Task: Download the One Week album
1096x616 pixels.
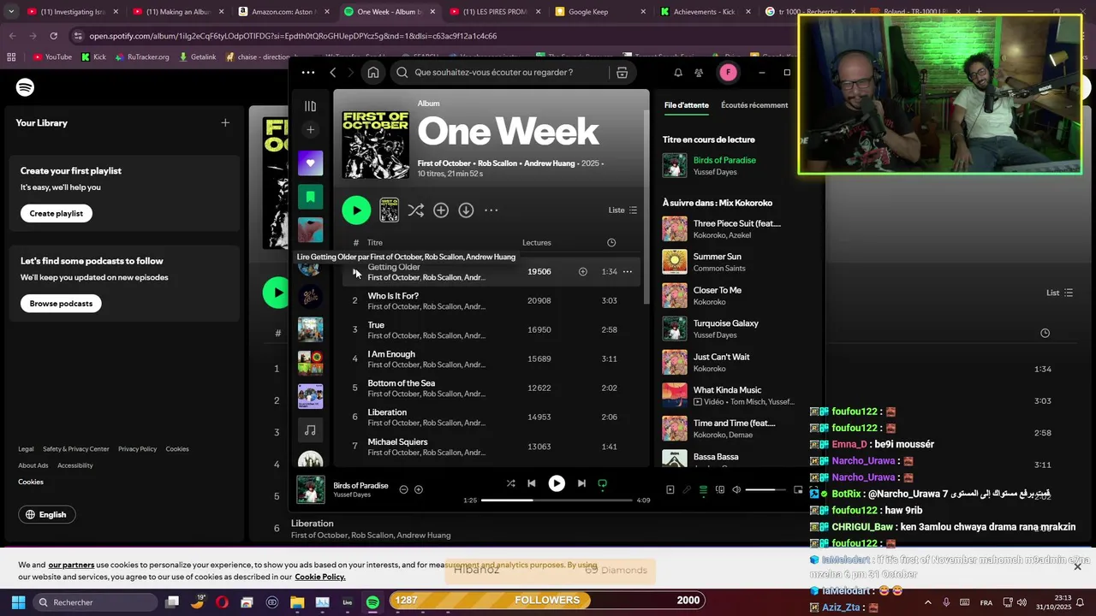Action: [466, 210]
